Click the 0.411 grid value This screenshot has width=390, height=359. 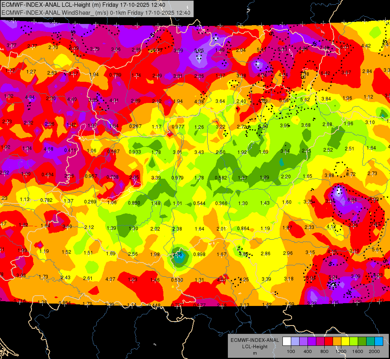(x=71, y=150)
